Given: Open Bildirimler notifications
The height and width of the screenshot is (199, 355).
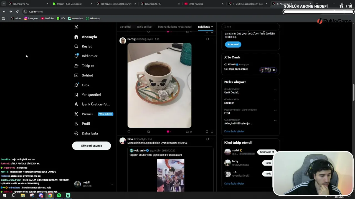Looking at the screenshot, I should [x=86, y=56].
